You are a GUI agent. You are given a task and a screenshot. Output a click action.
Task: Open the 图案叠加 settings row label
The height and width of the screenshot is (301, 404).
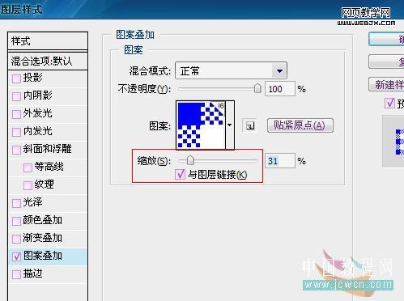click(43, 256)
